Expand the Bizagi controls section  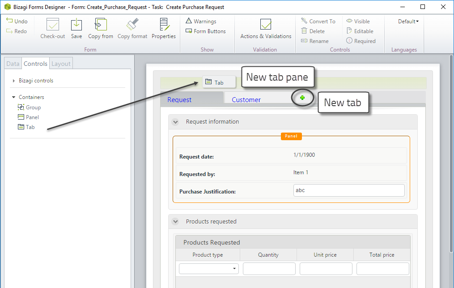13,81
